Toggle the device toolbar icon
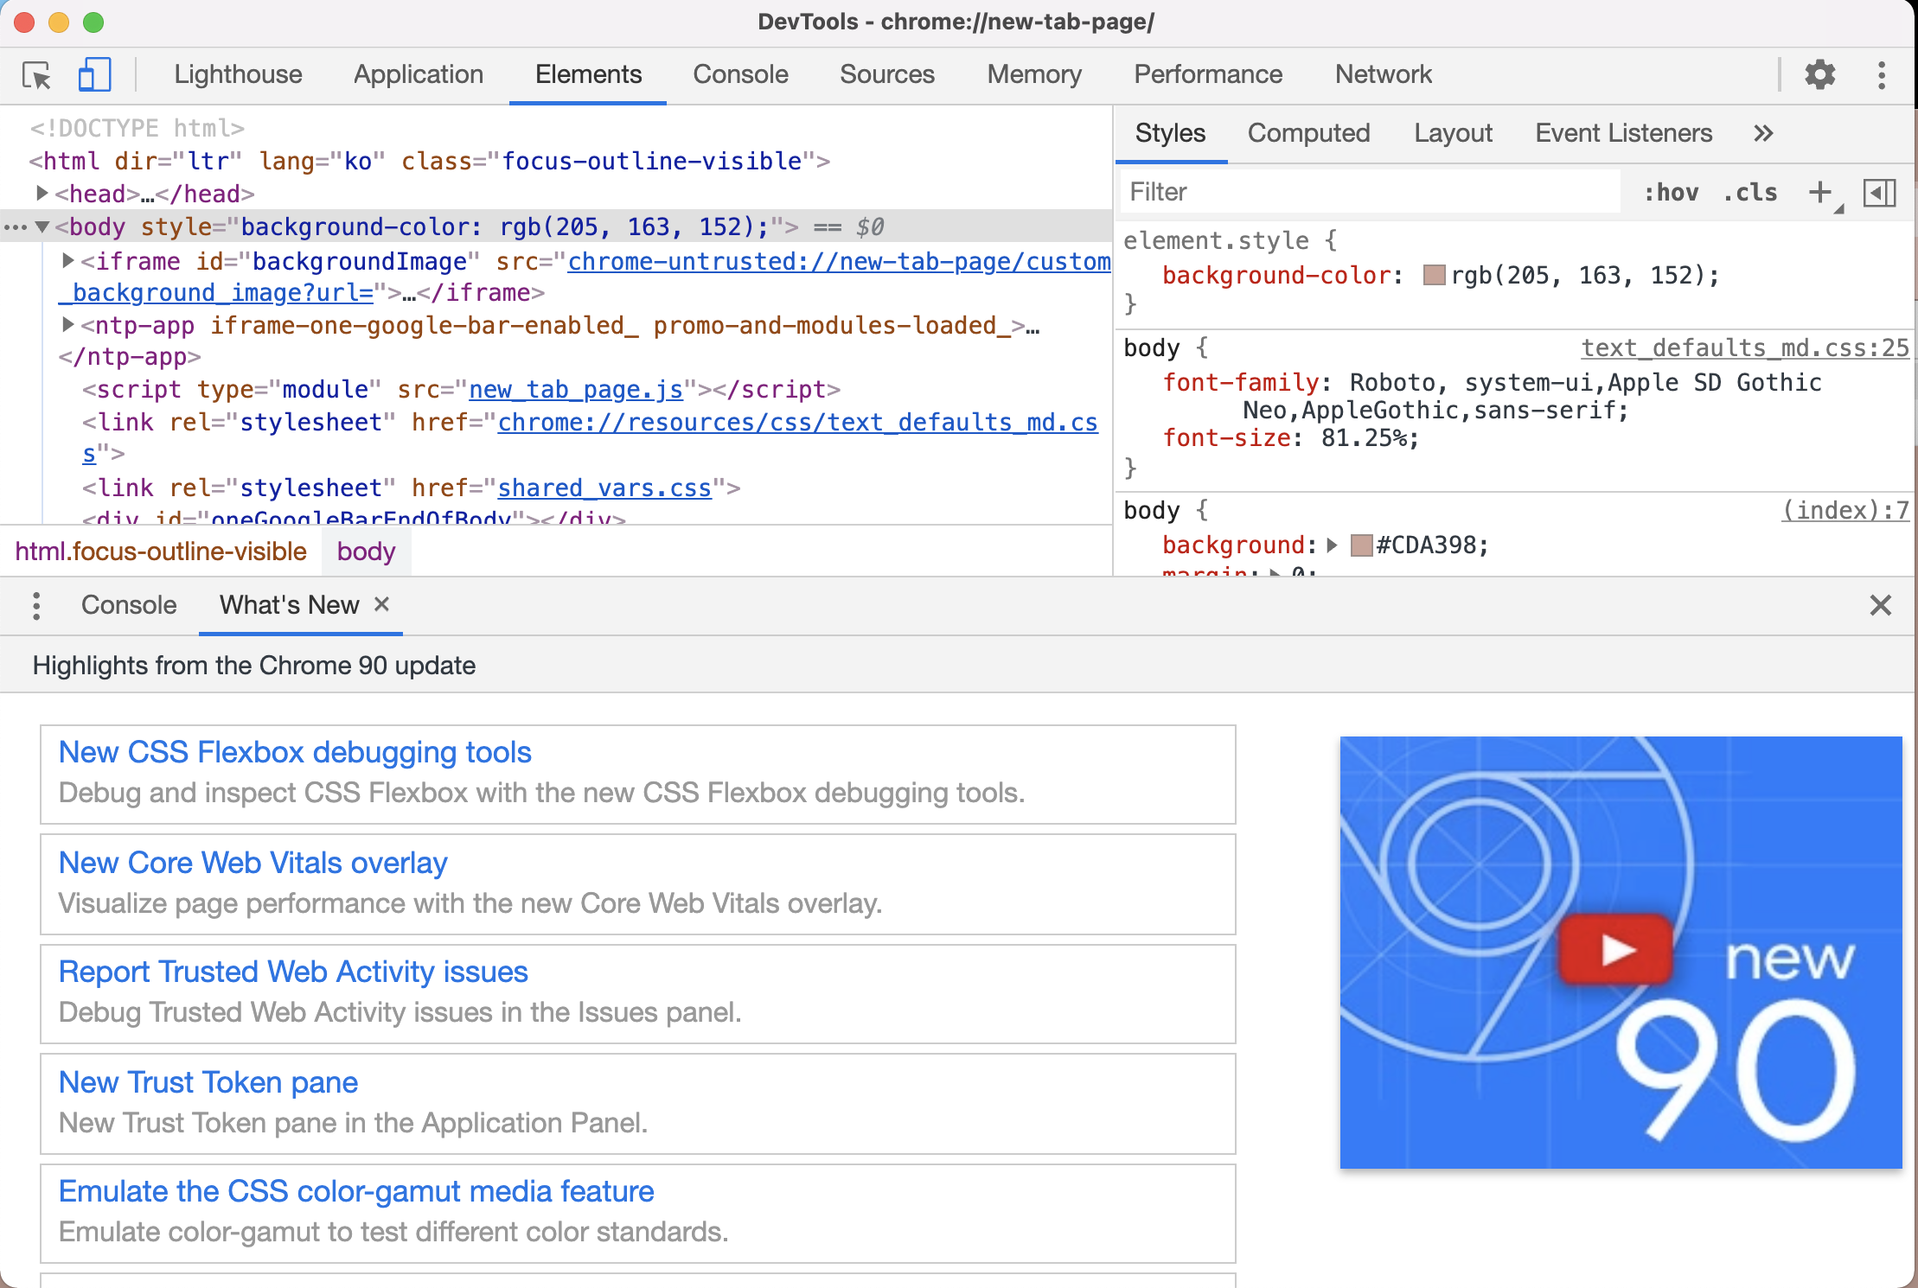 (x=94, y=75)
